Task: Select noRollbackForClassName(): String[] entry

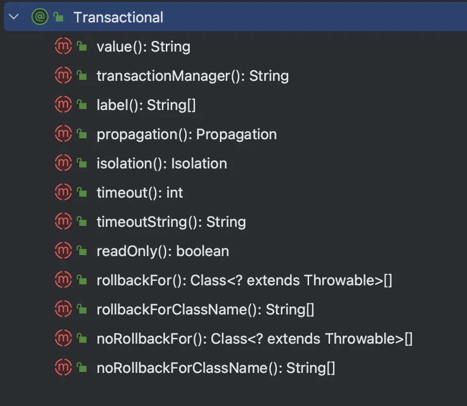Action: [216, 368]
